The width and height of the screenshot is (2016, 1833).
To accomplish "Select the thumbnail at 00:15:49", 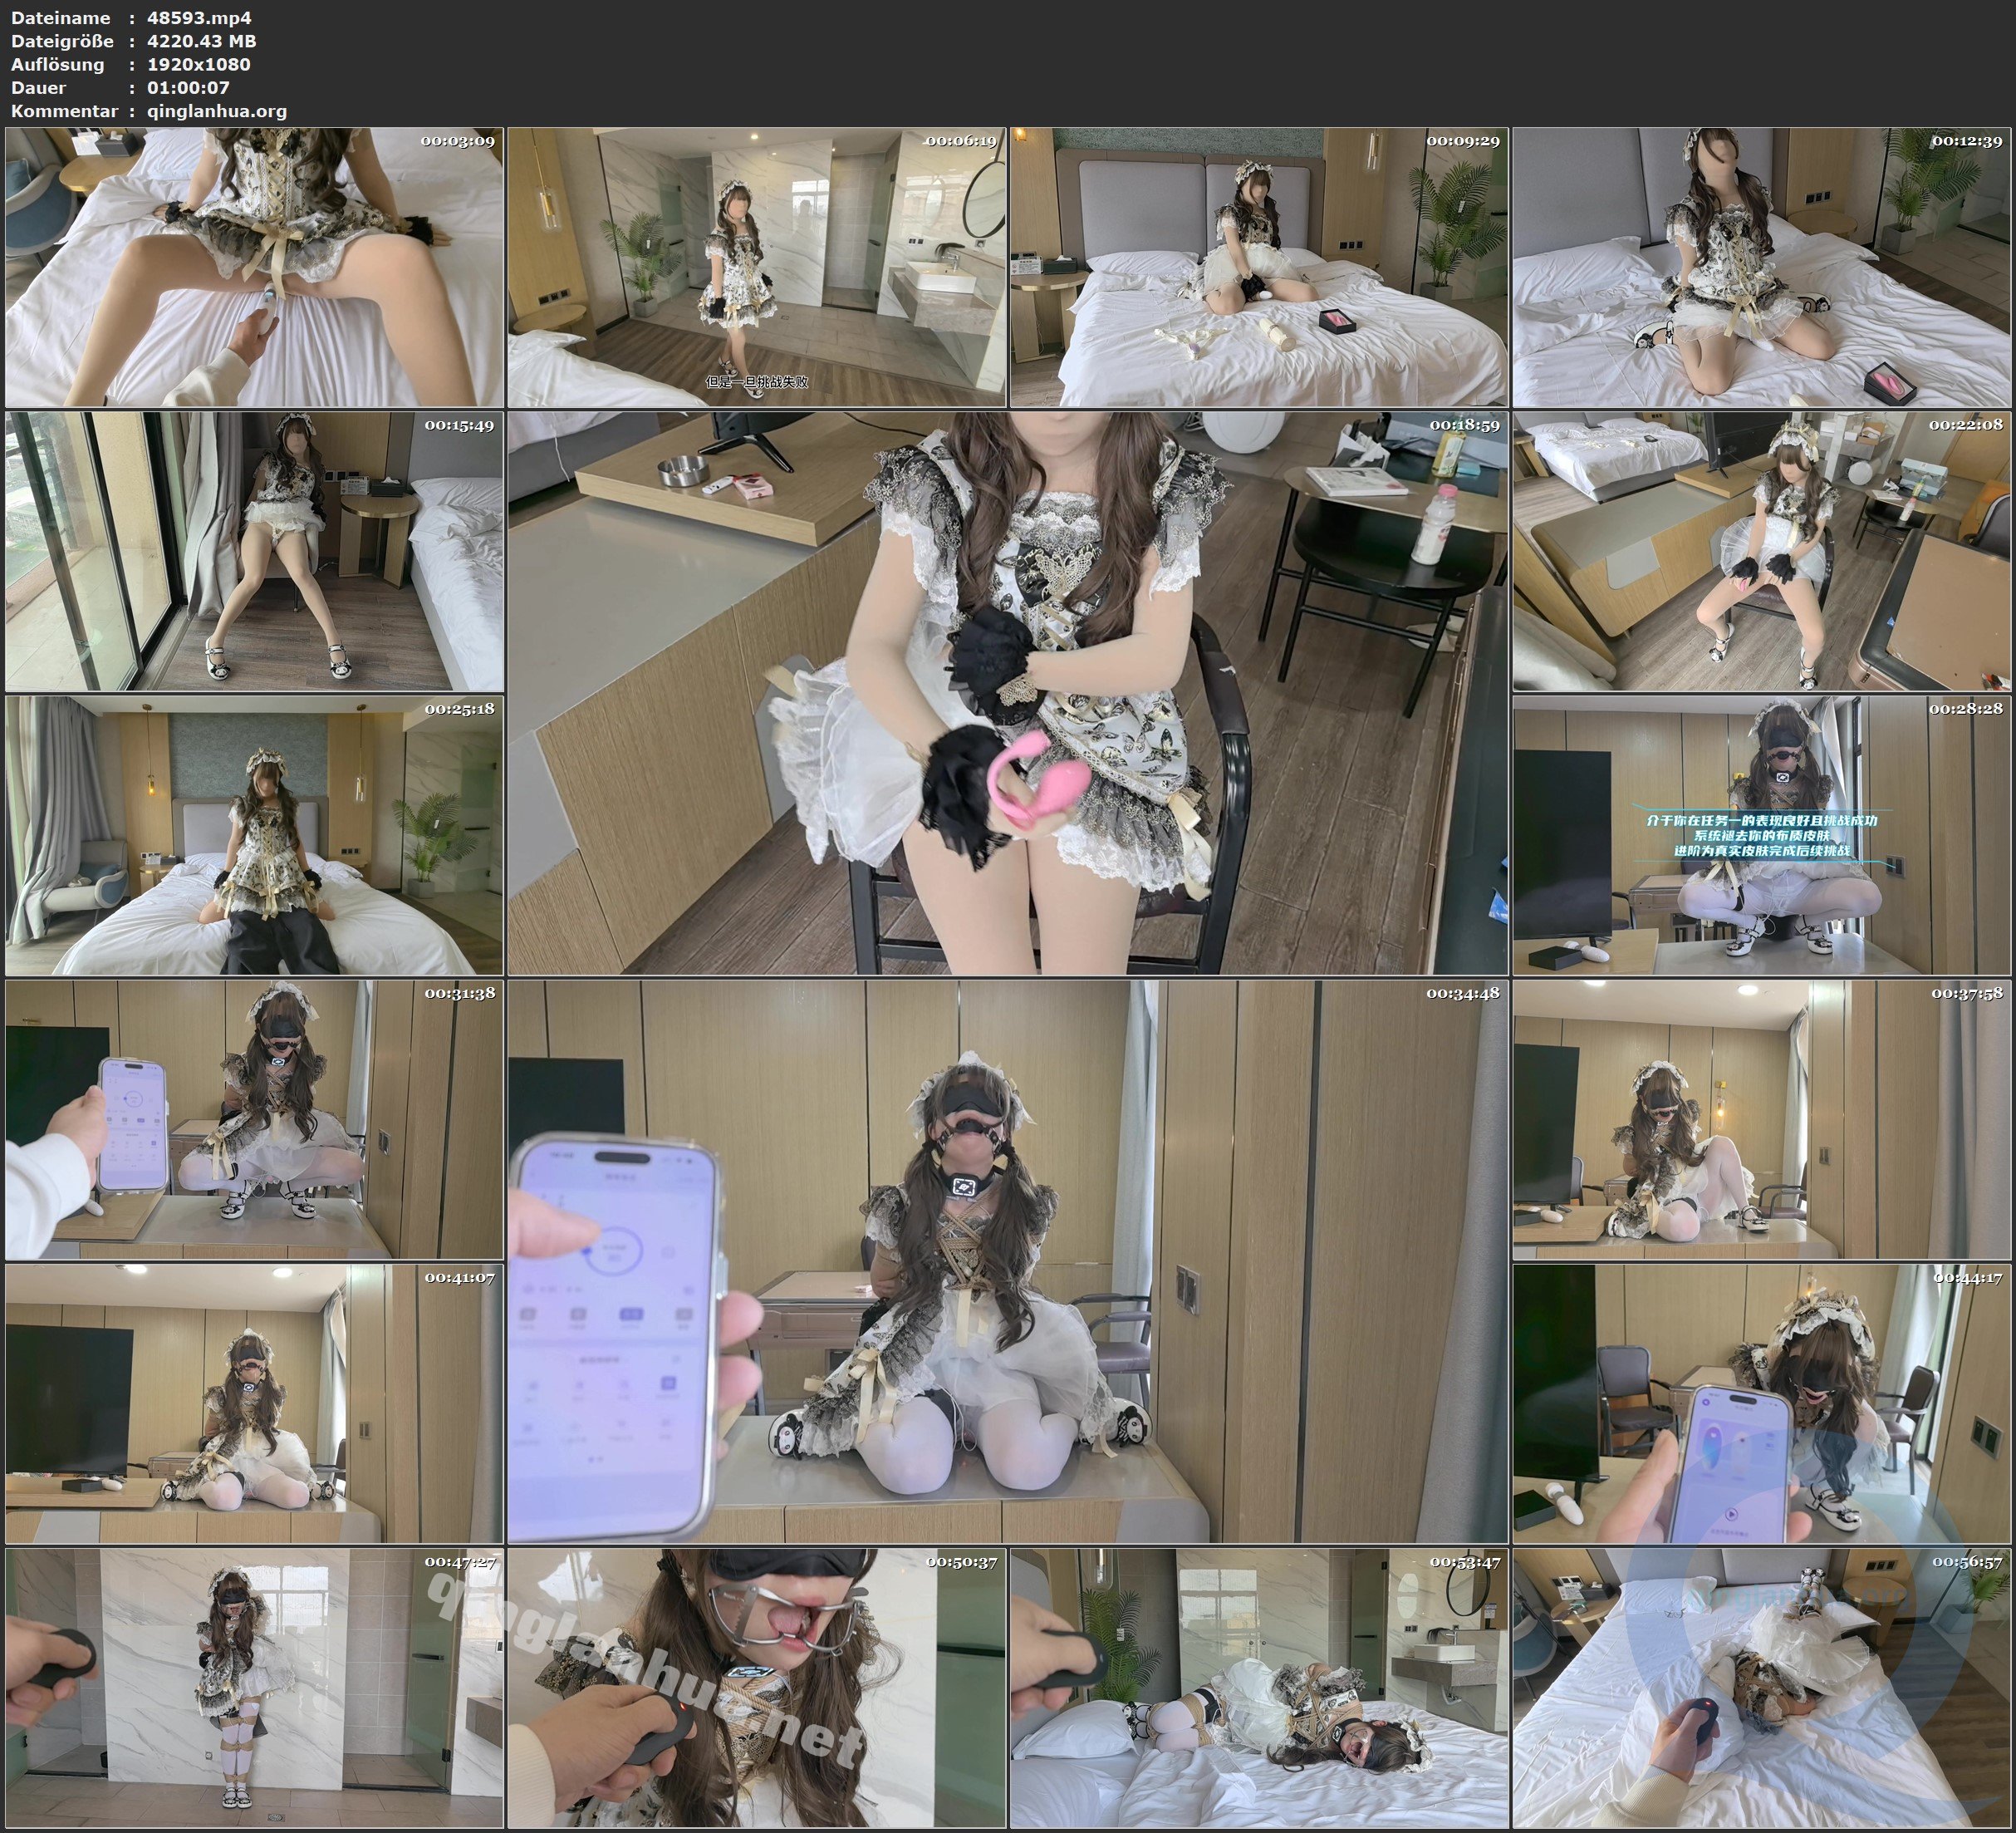I will (254, 551).
